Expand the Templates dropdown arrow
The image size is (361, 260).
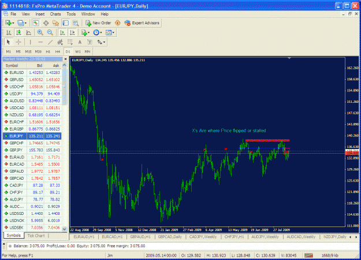(x=113, y=33)
